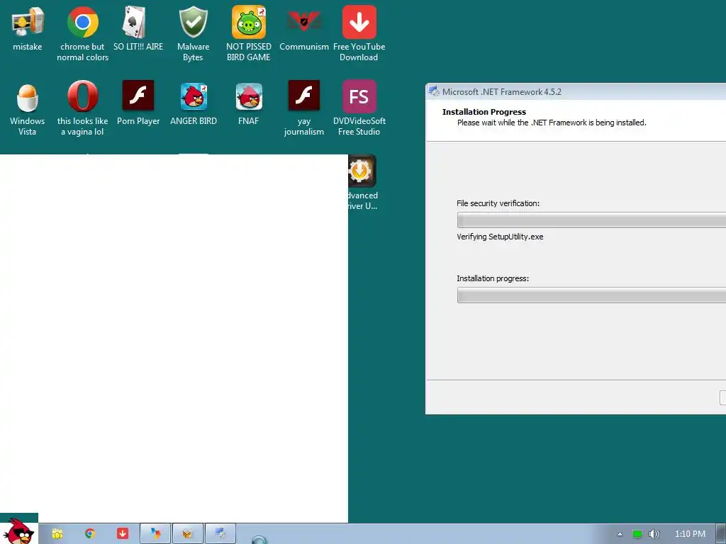Viewport: 726px width, 544px height.
Task: Click the 'Installation progress:' label
Action: click(x=493, y=278)
